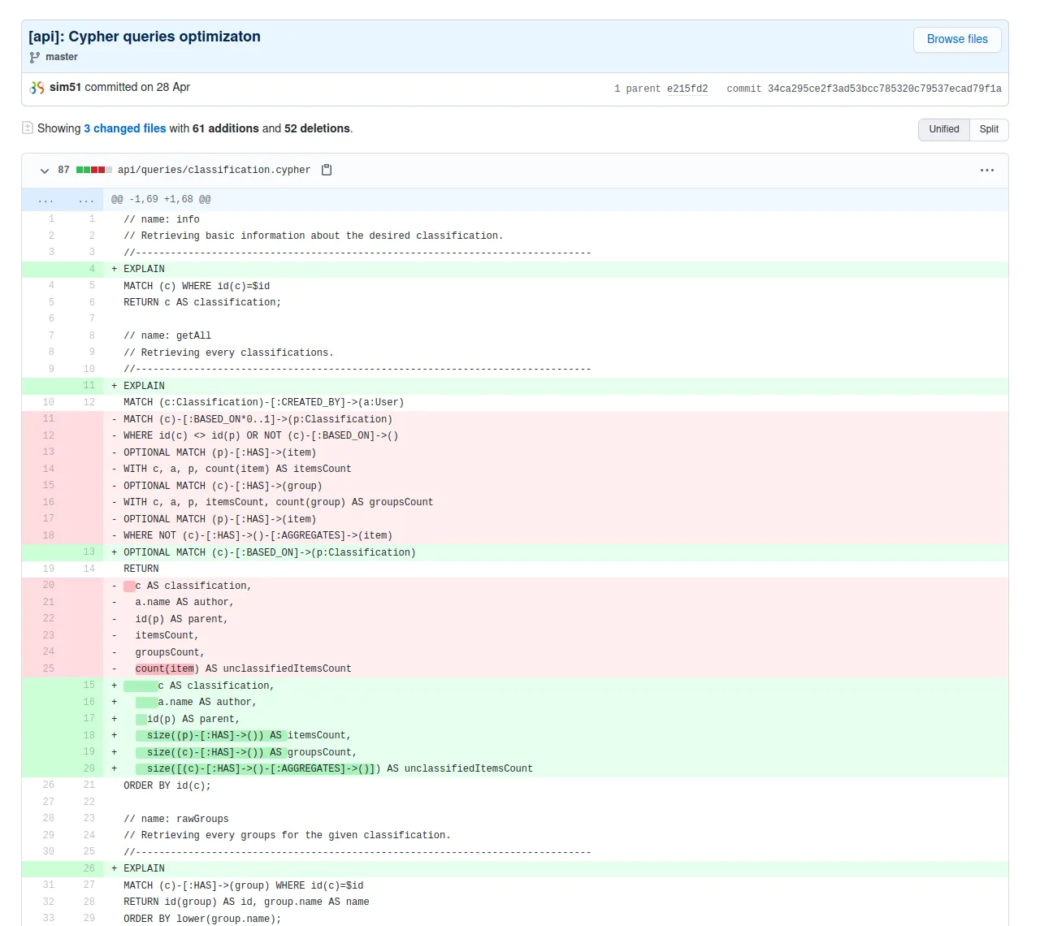Open the sim51 author profile link

[x=65, y=87]
